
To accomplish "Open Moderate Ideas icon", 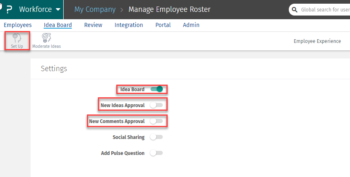I will 47,38.
